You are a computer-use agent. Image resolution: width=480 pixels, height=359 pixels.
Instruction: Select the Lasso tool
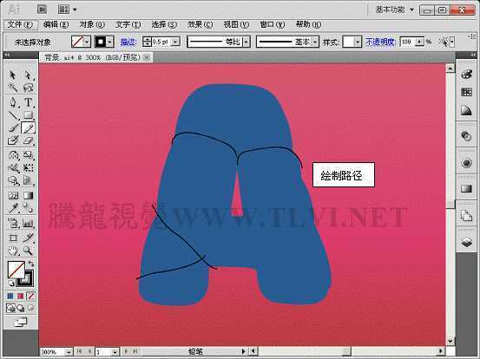coord(28,88)
